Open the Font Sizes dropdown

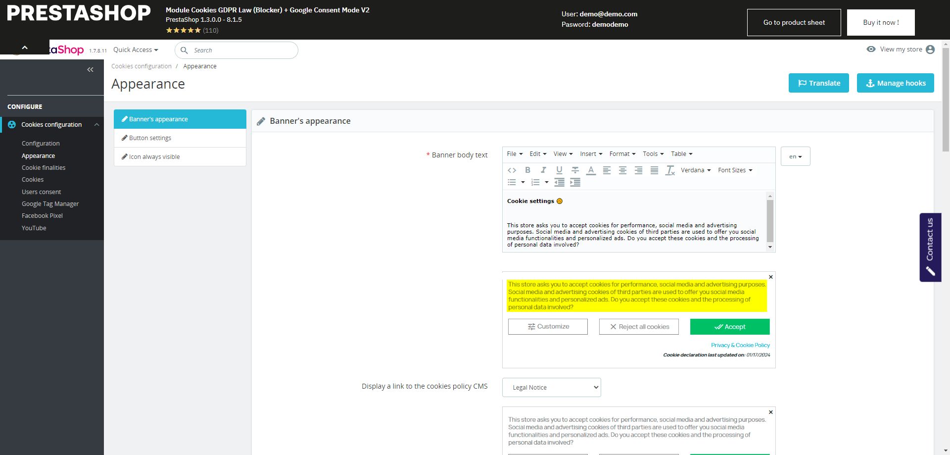(735, 170)
